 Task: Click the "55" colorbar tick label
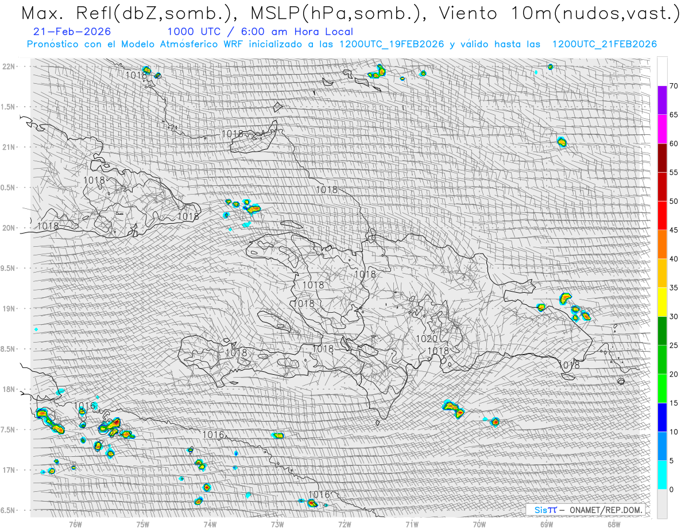(674, 173)
